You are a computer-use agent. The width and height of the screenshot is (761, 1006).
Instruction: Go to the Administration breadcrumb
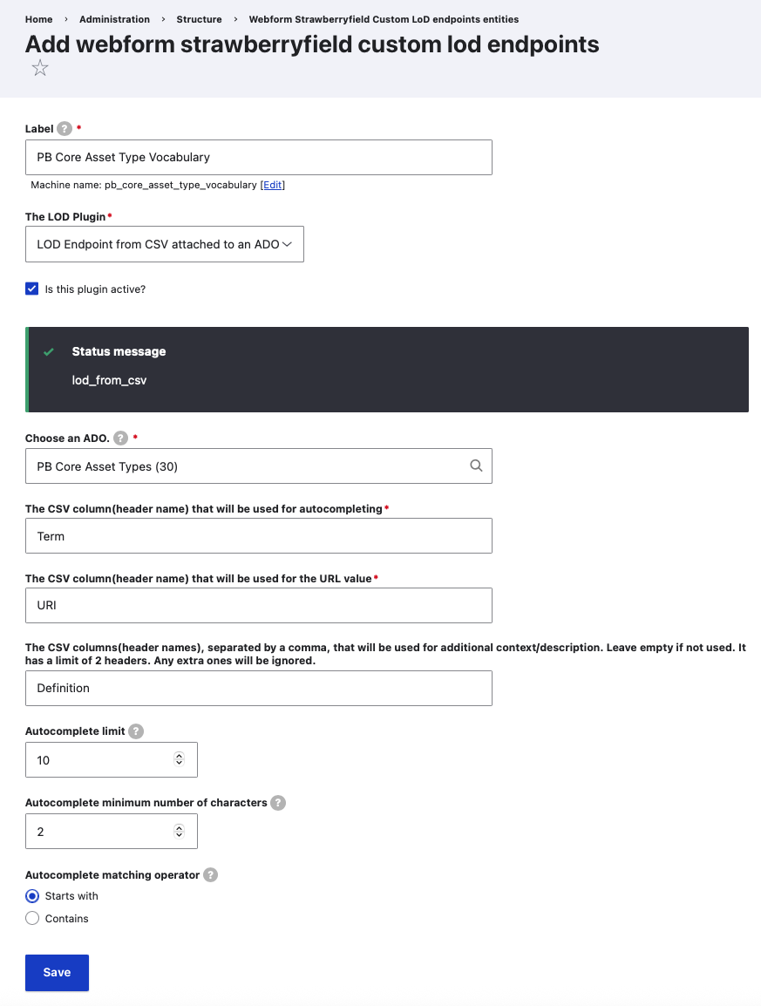pyautogui.click(x=114, y=19)
